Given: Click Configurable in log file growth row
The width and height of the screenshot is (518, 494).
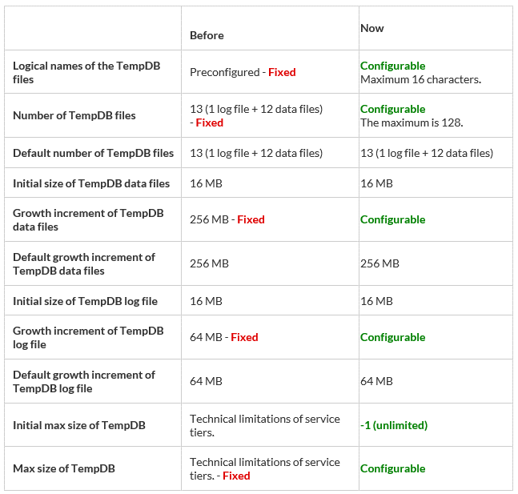Looking at the screenshot, I should click(392, 337).
